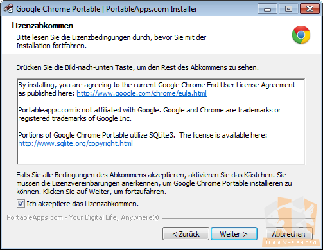Screen dimensions: 323x250
Task: Click the 'Drücken Sie die Bild-nach-unten Taste' instruction
Action: (137, 67)
